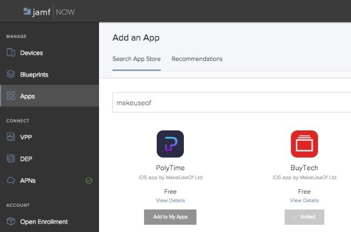351x232 pixels.
Task: Open Devices label in sidebar
Action: (31, 53)
